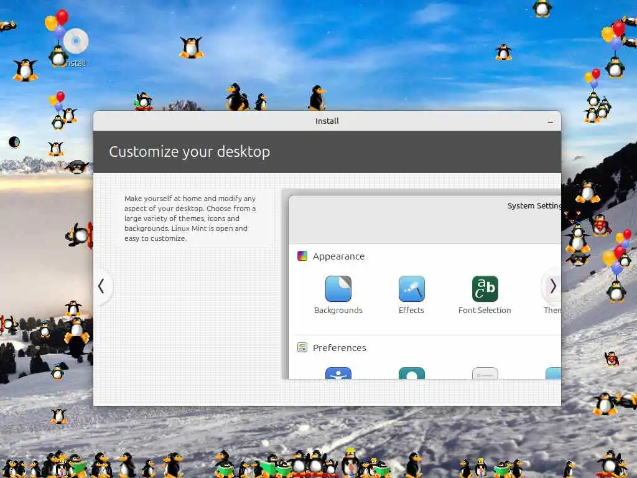Click the gray toggle-style icon under Preferences

click(x=485, y=373)
